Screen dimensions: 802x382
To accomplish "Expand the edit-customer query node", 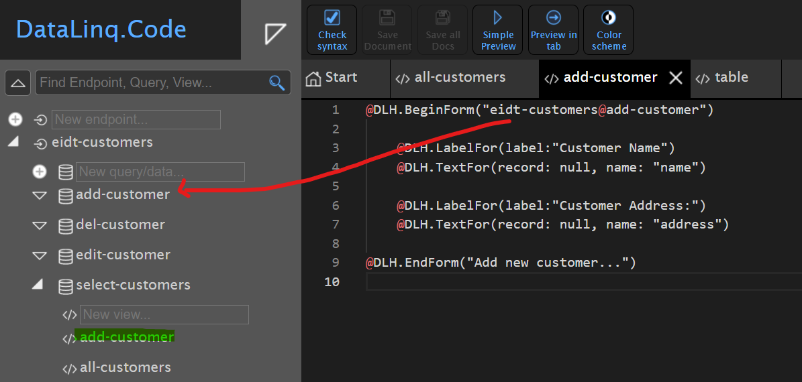I will click(x=40, y=256).
